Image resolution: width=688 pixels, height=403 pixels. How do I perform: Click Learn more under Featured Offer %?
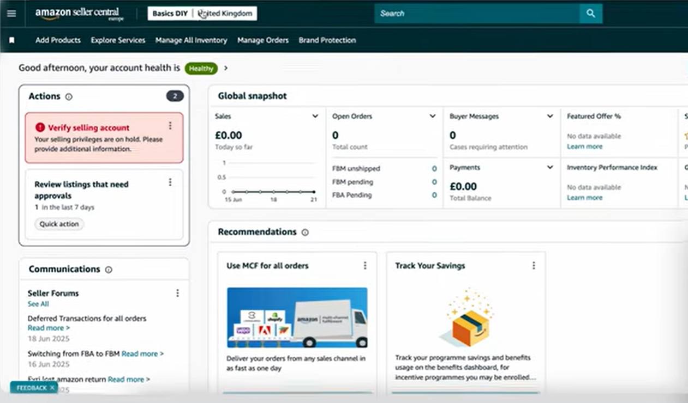[585, 146]
